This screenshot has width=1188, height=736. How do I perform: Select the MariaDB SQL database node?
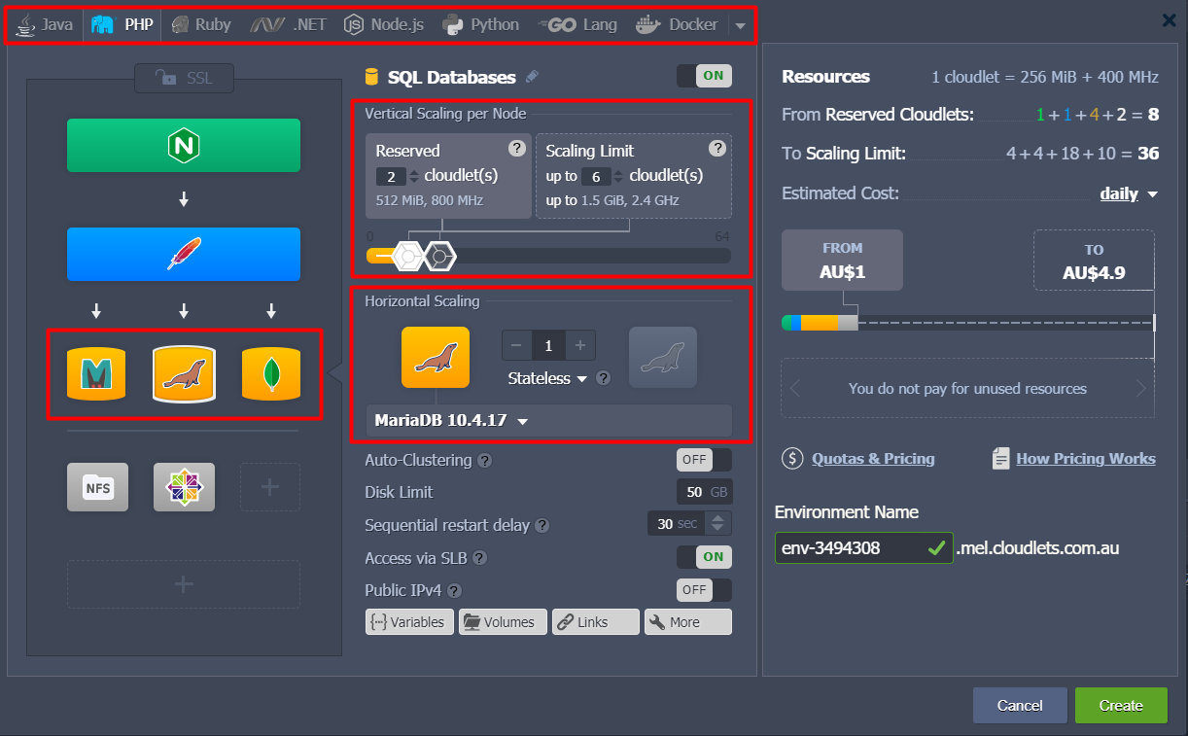(x=184, y=373)
